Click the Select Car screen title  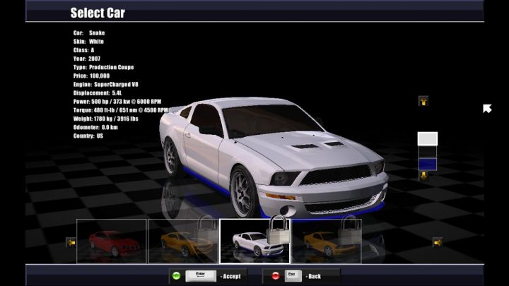click(x=98, y=13)
